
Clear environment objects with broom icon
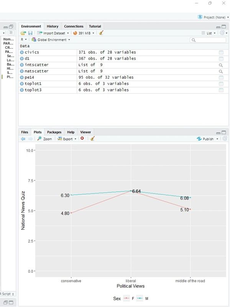pos(101,33)
